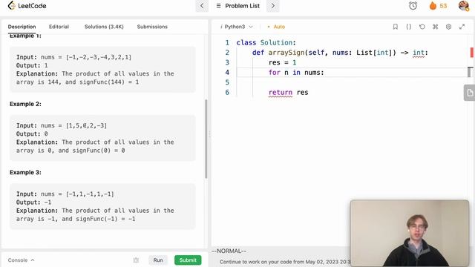
Task: Open the Python3 language dropdown
Action: point(236,27)
